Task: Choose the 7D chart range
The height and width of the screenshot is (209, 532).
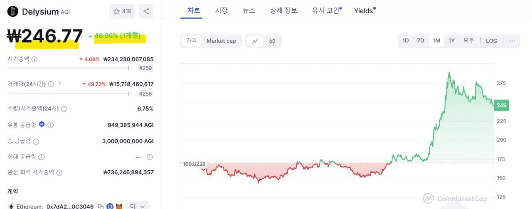Action: coord(421,41)
